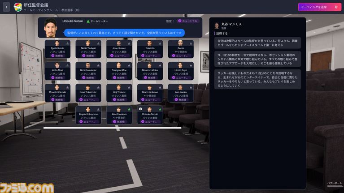Leave the meeting with ミーティングを退席 button
Screen dimensions: 344x193
coord(319,7)
